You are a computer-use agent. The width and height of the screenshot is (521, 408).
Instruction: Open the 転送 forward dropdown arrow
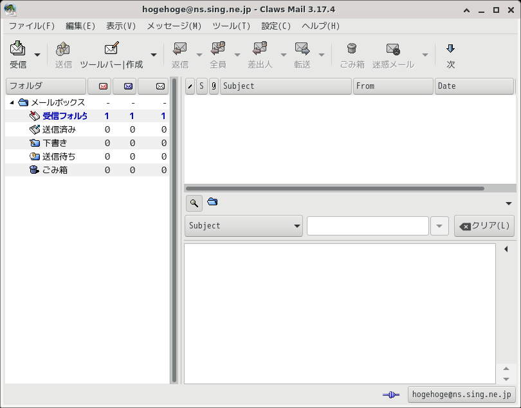[322, 55]
